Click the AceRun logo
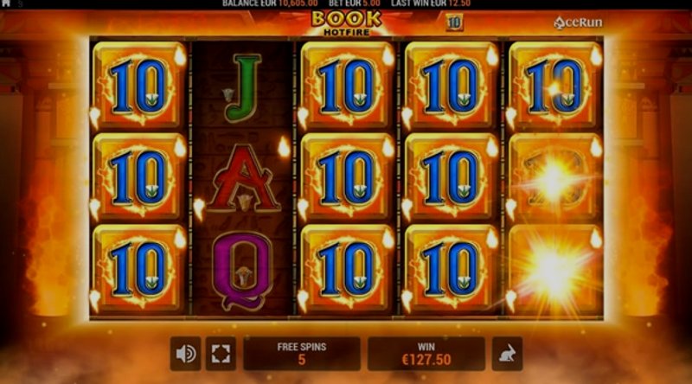 pos(578,22)
